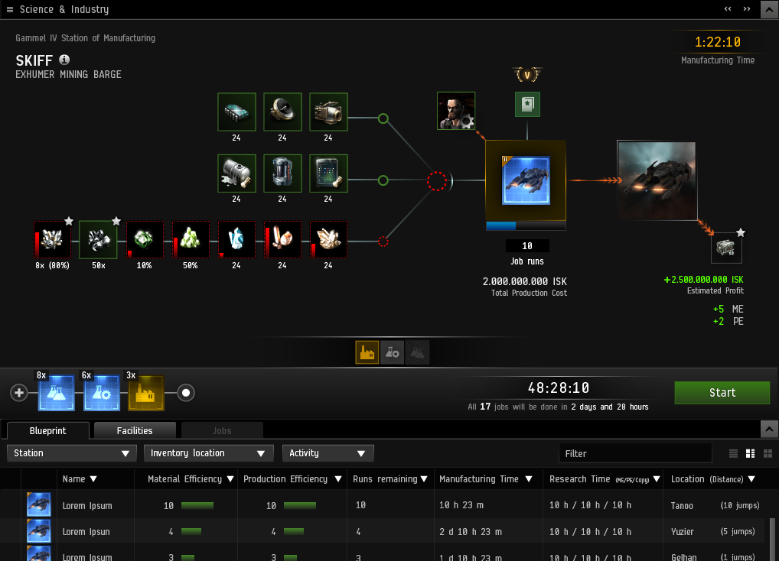The width and height of the screenshot is (779, 561).
Task: Click the Skiff info icon
Action: [64, 60]
